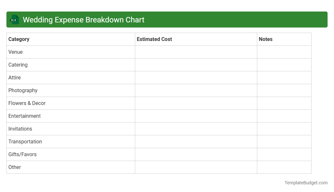Click the Estimated Cost field for Other
334x192 pixels.
tap(196, 167)
